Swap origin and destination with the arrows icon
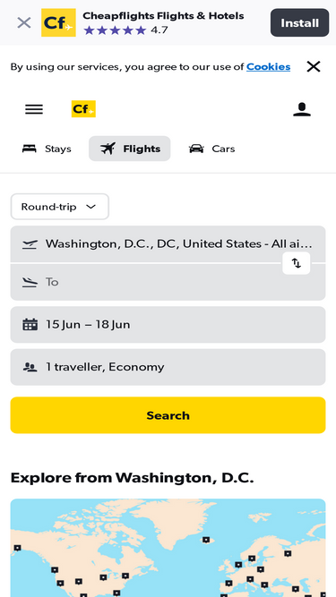 click(297, 263)
